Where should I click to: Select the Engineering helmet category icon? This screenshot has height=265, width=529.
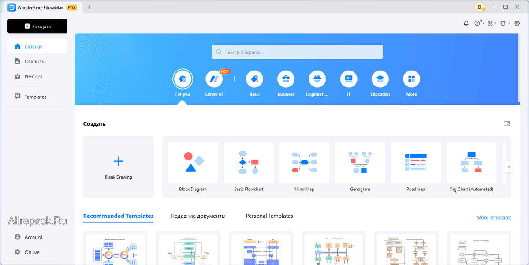point(317,79)
